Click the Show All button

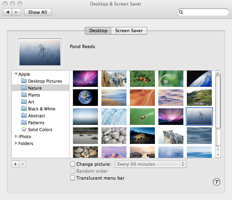tap(38, 12)
